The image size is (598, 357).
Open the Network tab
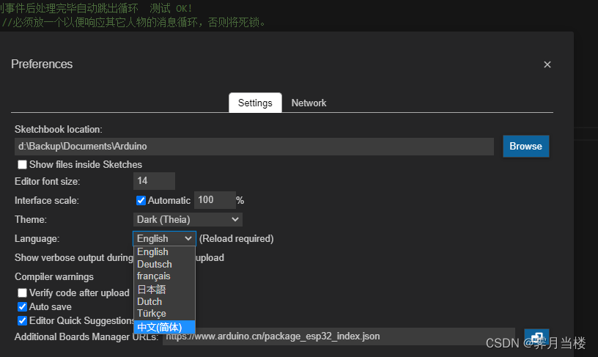coord(309,103)
